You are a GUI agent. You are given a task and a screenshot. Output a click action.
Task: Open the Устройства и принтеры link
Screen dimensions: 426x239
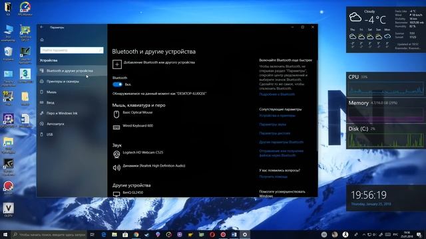(x=277, y=116)
